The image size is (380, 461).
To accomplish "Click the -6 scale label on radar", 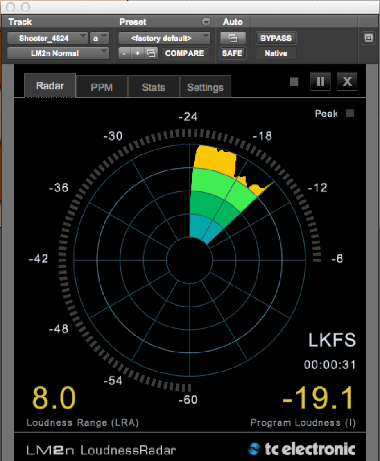I will pyautogui.click(x=337, y=259).
